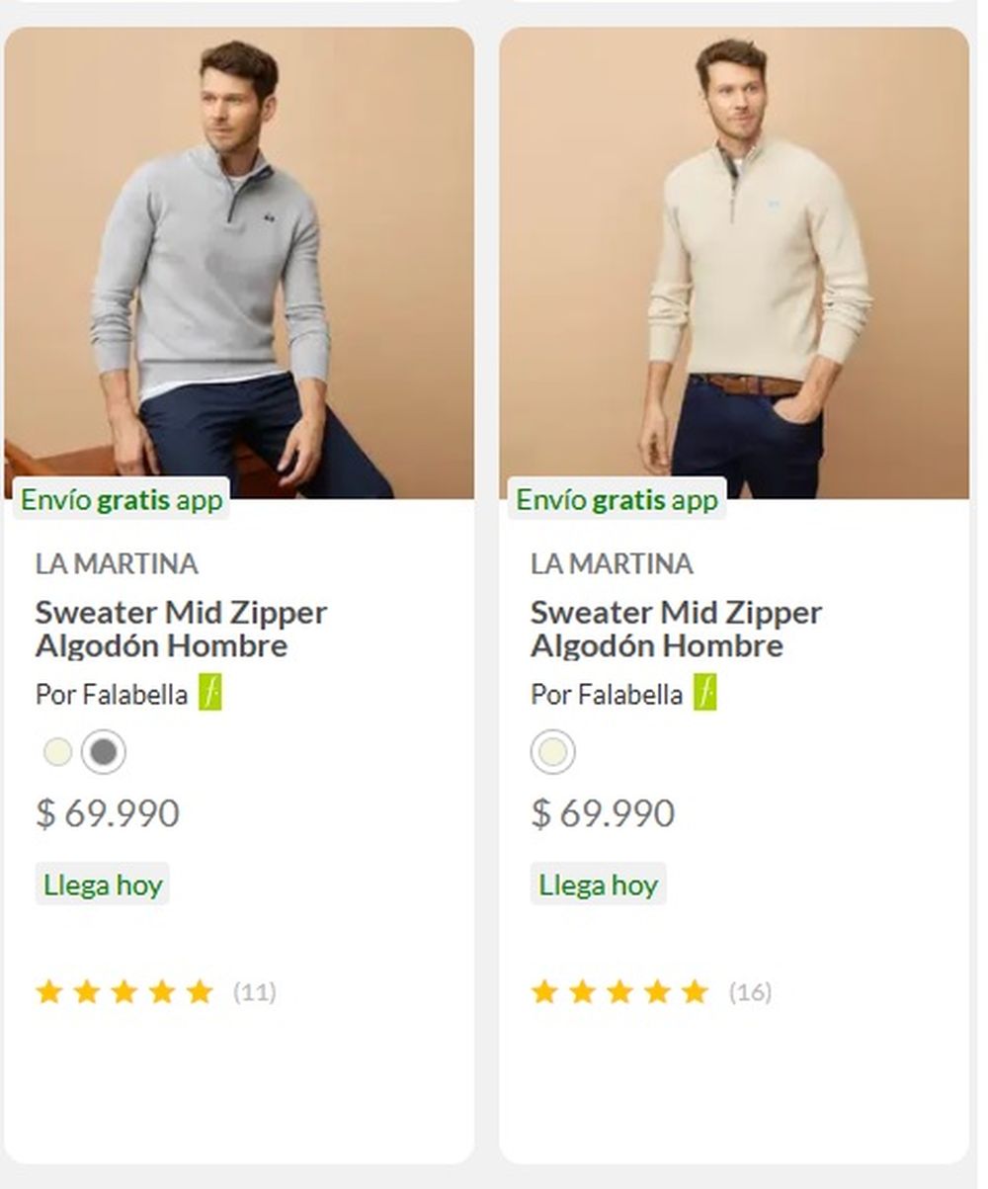Open the beige sweater product photo

tap(734, 262)
